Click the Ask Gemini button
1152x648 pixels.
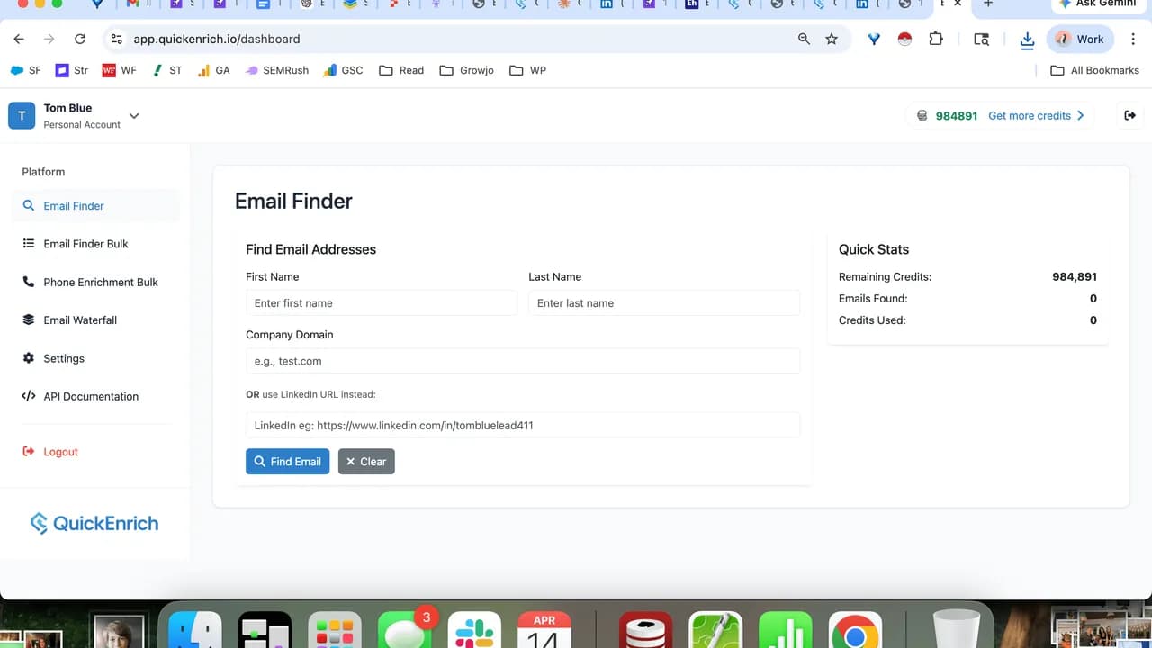(1097, 4)
